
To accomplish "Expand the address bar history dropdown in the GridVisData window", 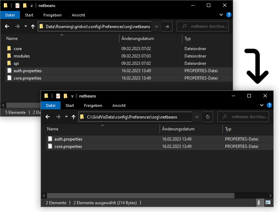I will [x=197, y=117].
